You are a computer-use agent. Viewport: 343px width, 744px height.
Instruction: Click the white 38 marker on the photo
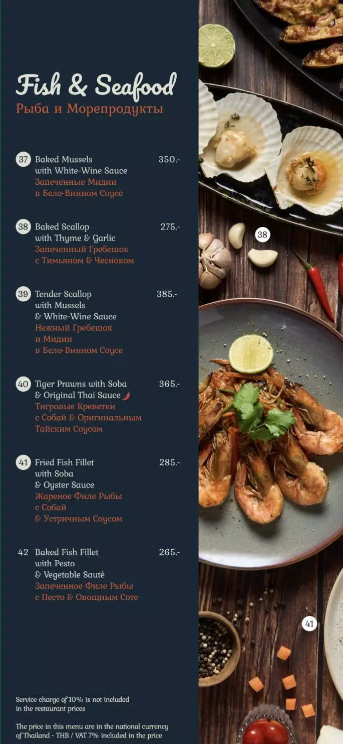262,234
